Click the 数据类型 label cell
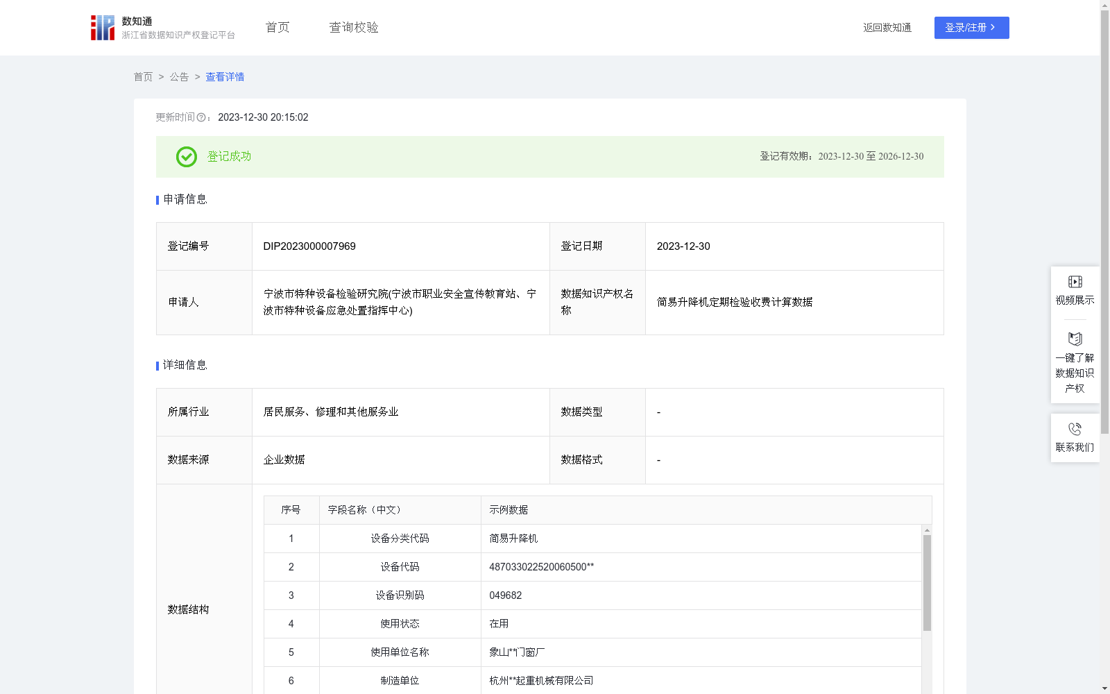This screenshot has height=694, width=1110. tap(597, 412)
